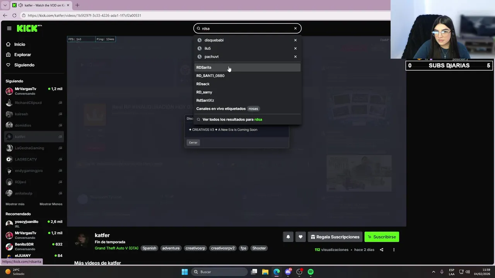Image resolution: width=495 pixels, height=278 pixels.
Task: Toggle follow heart for katfer
Action: point(300,237)
